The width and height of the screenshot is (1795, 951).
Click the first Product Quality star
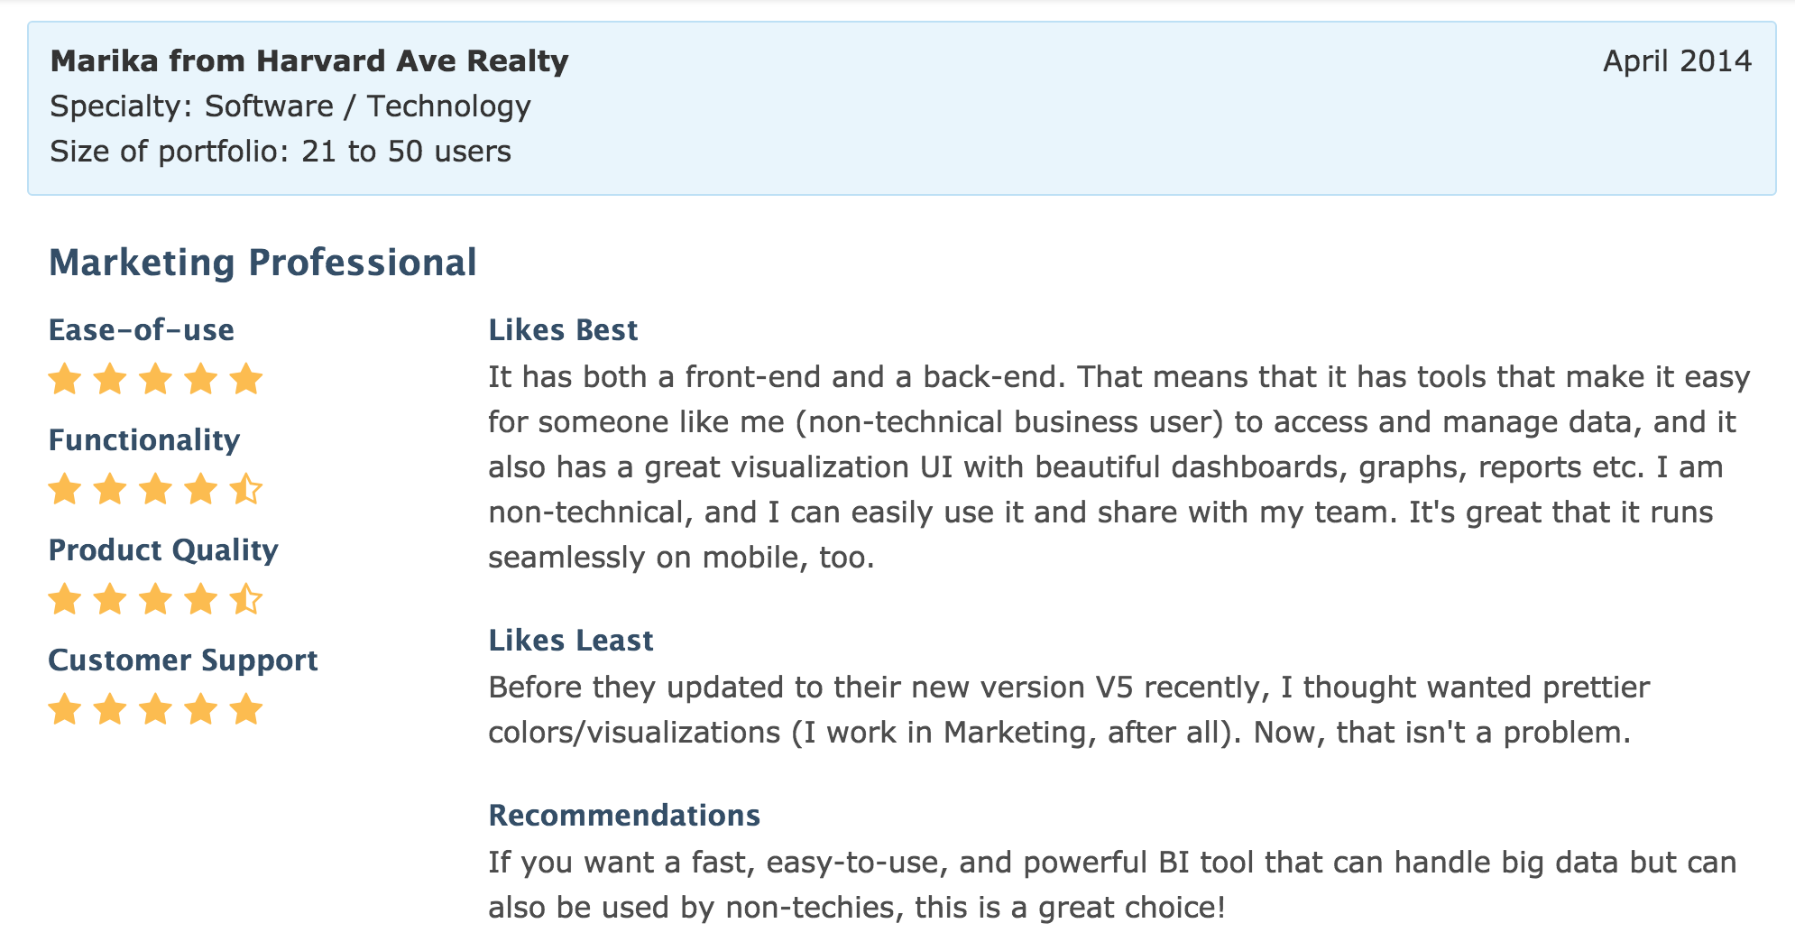65,600
